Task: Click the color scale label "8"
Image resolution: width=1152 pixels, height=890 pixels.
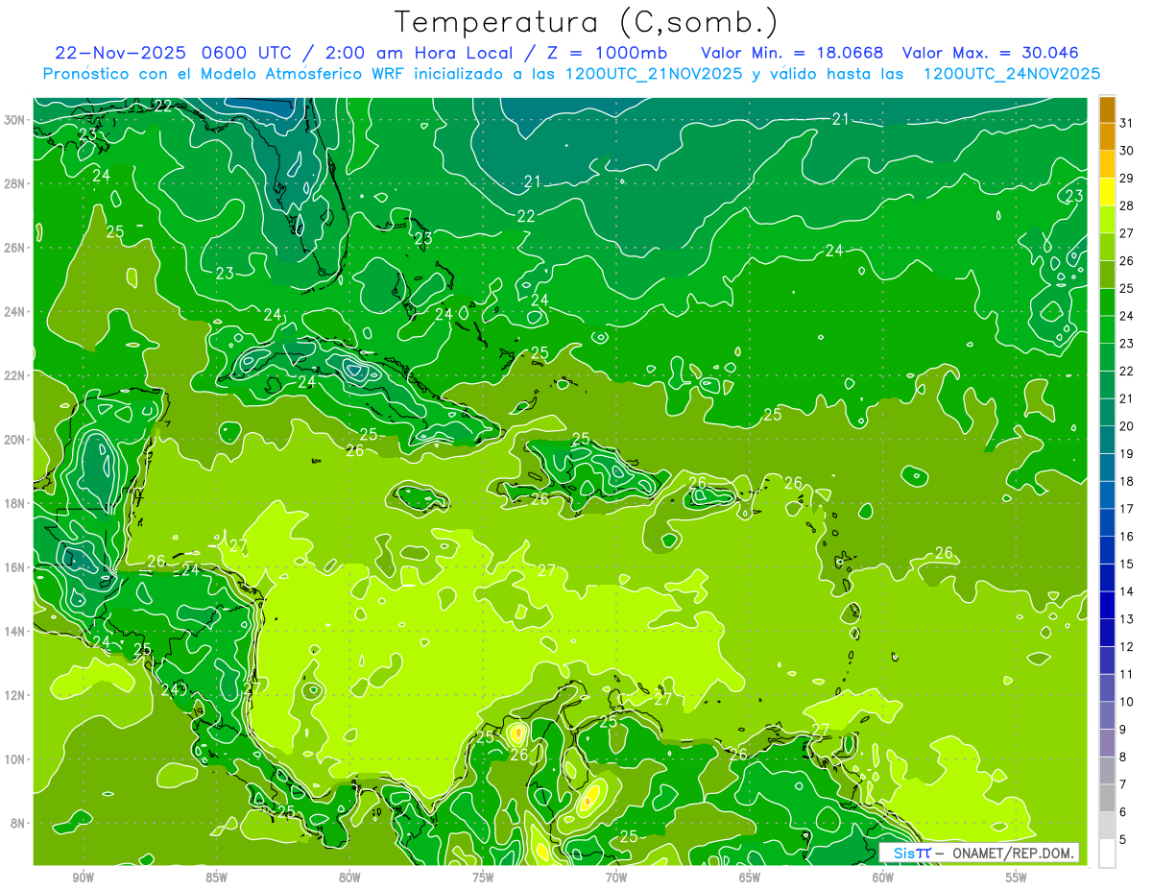Action: (x=1123, y=757)
